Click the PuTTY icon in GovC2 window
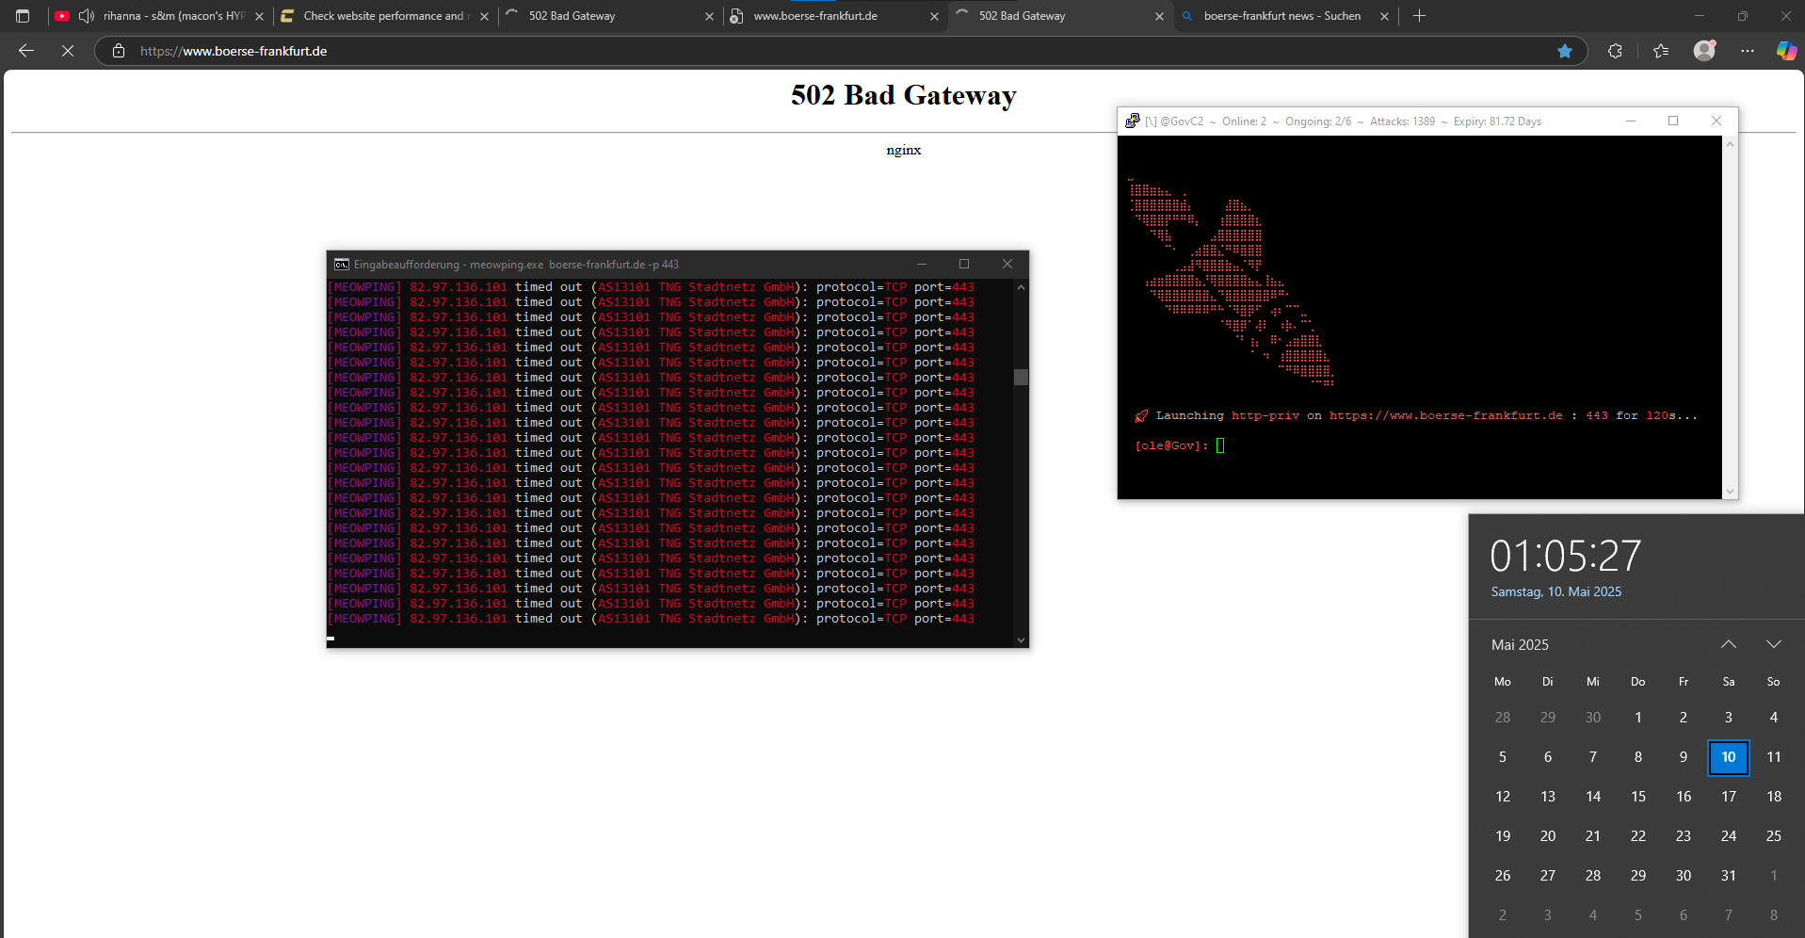This screenshot has width=1805, height=938. click(1133, 121)
